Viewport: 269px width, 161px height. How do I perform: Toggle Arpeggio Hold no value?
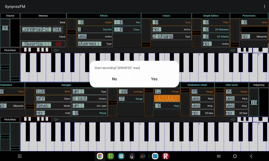41,113
